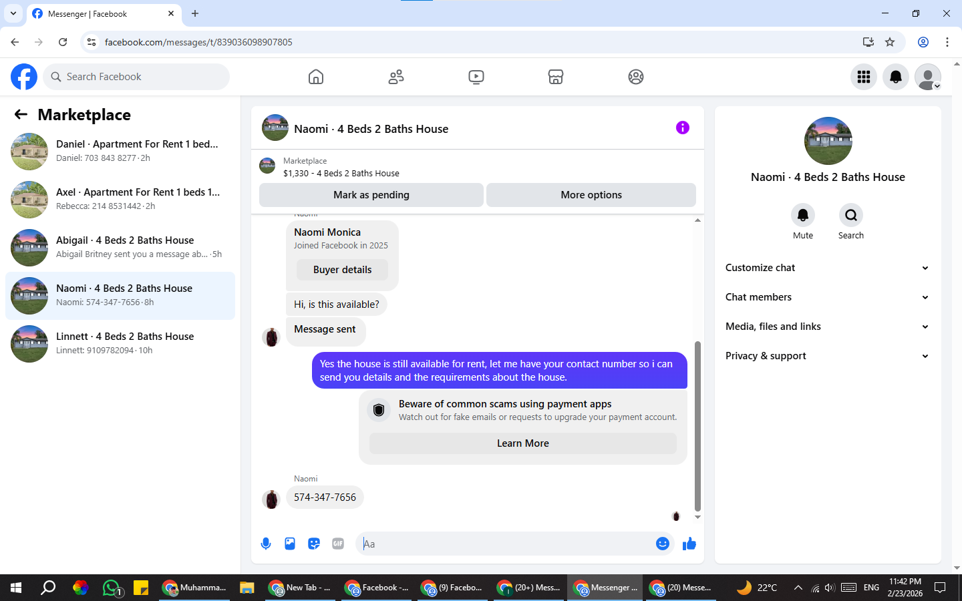Viewport: 962px width, 601px height.
Task: Go back using Marketplace back arrow
Action: point(21,114)
